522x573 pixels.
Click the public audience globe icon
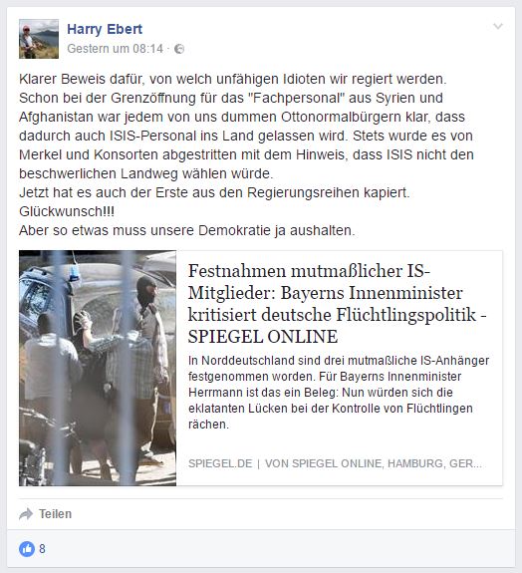179,49
